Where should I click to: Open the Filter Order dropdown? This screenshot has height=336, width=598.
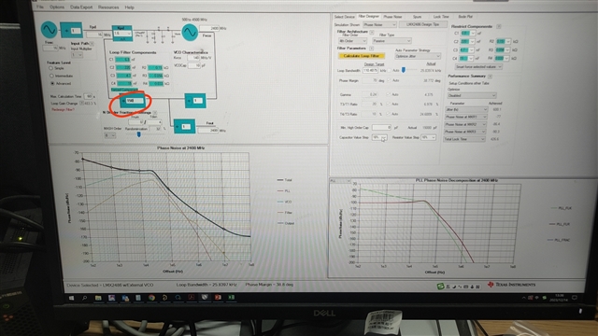pos(352,41)
